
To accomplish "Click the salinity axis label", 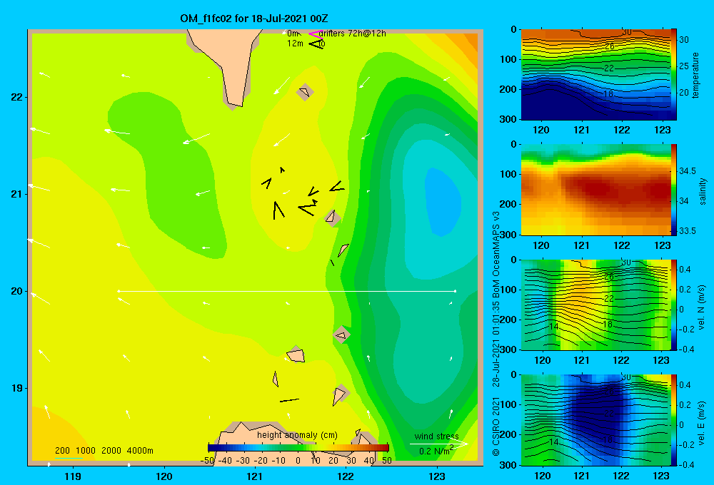I will (702, 191).
